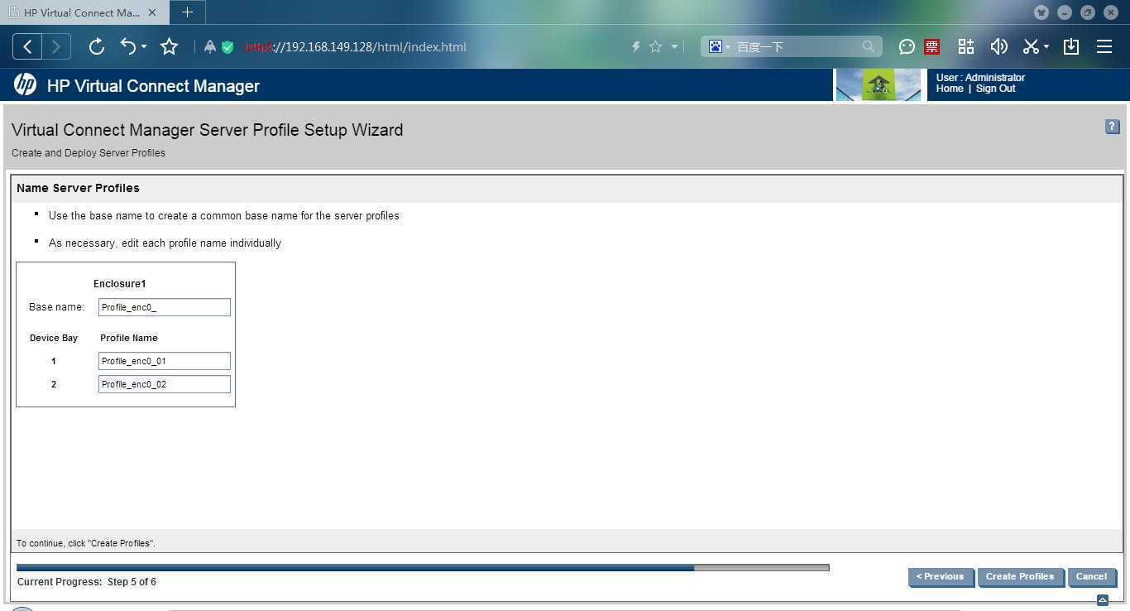Open the Baidu search engine selector
This screenshot has height=611, width=1130.
click(719, 46)
